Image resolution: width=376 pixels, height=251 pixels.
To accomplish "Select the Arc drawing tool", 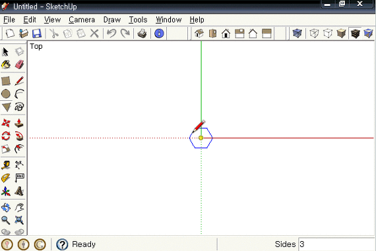I will pos(19,94).
